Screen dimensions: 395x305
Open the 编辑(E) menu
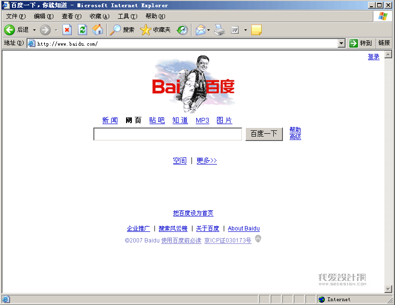pyautogui.click(x=44, y=16)
